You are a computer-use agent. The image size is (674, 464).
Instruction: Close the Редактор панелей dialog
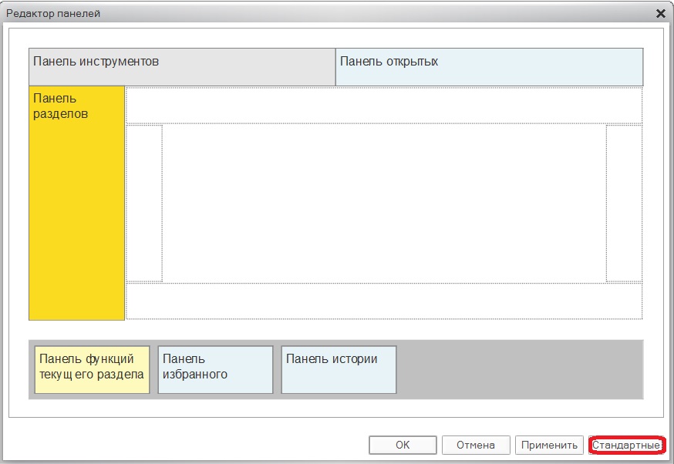pyautogui.click(x=661, y=14)
